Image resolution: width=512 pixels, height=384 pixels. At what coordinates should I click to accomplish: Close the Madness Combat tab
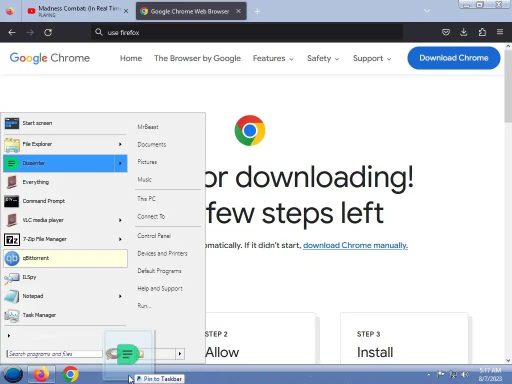click(126, 11)
